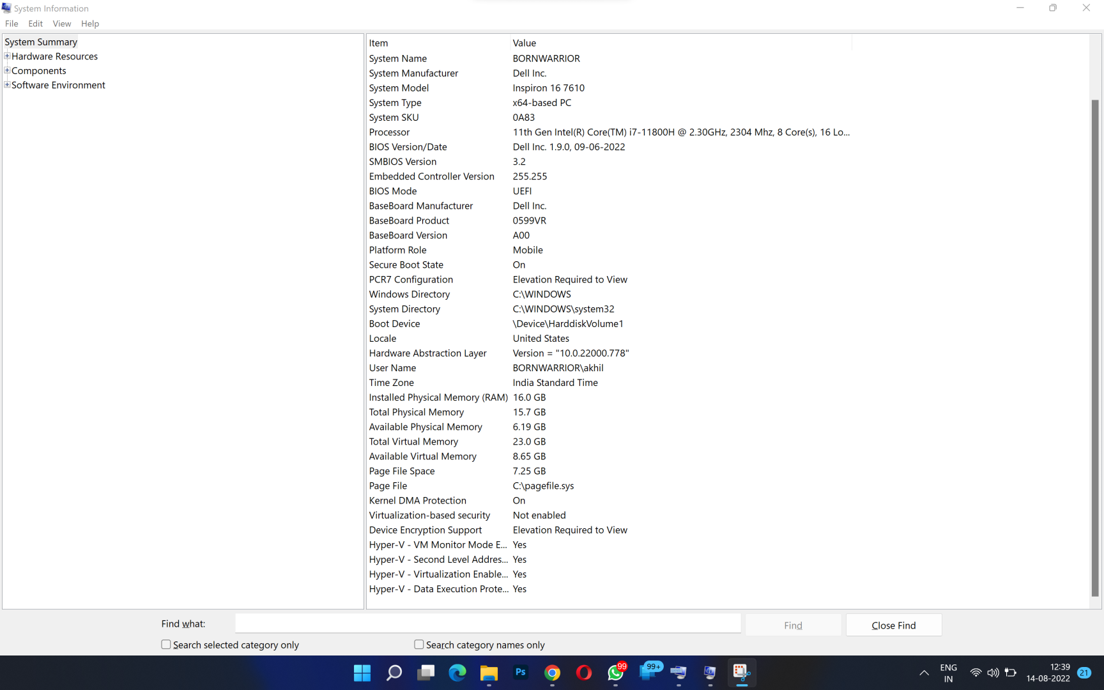The width and height of the screenshot is (1104, 690).
Task: Select the Kernel DMA Protection row
Action: pyautogui.click(x=609, y=501)
